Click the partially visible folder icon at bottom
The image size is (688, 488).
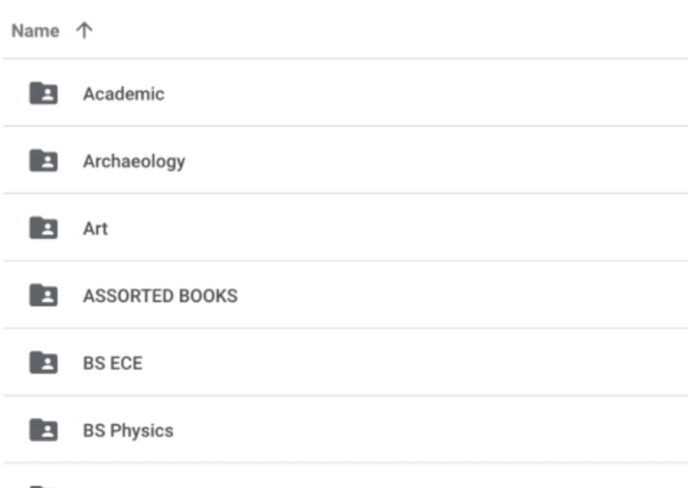[x=43, y=486]
